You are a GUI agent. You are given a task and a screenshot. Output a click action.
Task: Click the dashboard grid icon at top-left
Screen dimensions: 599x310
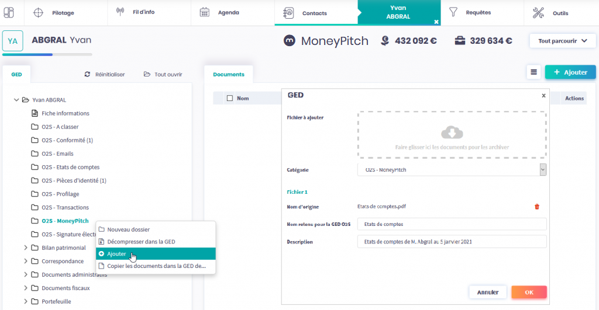(9, 12)
